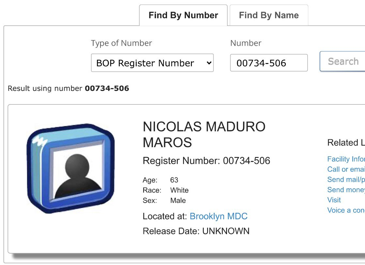Click the Register Number text in result card
The height and width of the screenshot is (265, 365).
[206, 161]
